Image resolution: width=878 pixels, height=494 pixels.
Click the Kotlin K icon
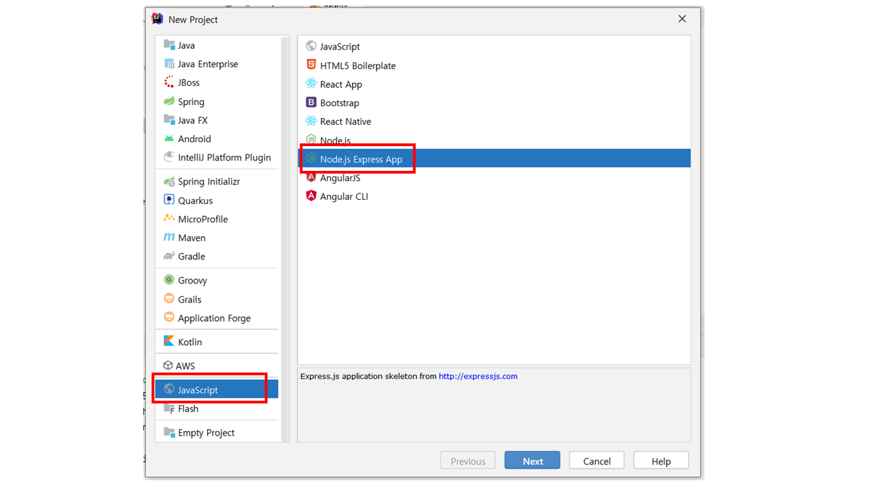(169, 342)
